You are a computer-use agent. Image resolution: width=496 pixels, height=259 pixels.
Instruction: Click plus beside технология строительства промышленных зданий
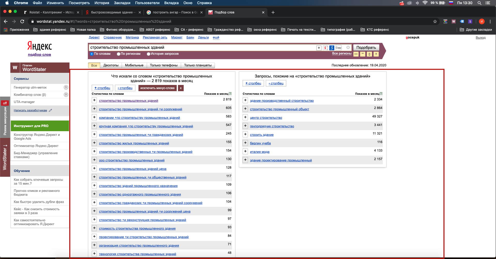(94, 254)
